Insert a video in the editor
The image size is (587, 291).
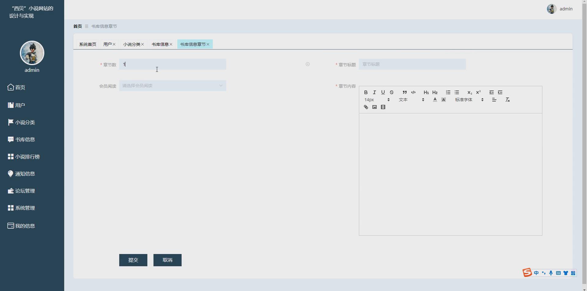(383, 107)
